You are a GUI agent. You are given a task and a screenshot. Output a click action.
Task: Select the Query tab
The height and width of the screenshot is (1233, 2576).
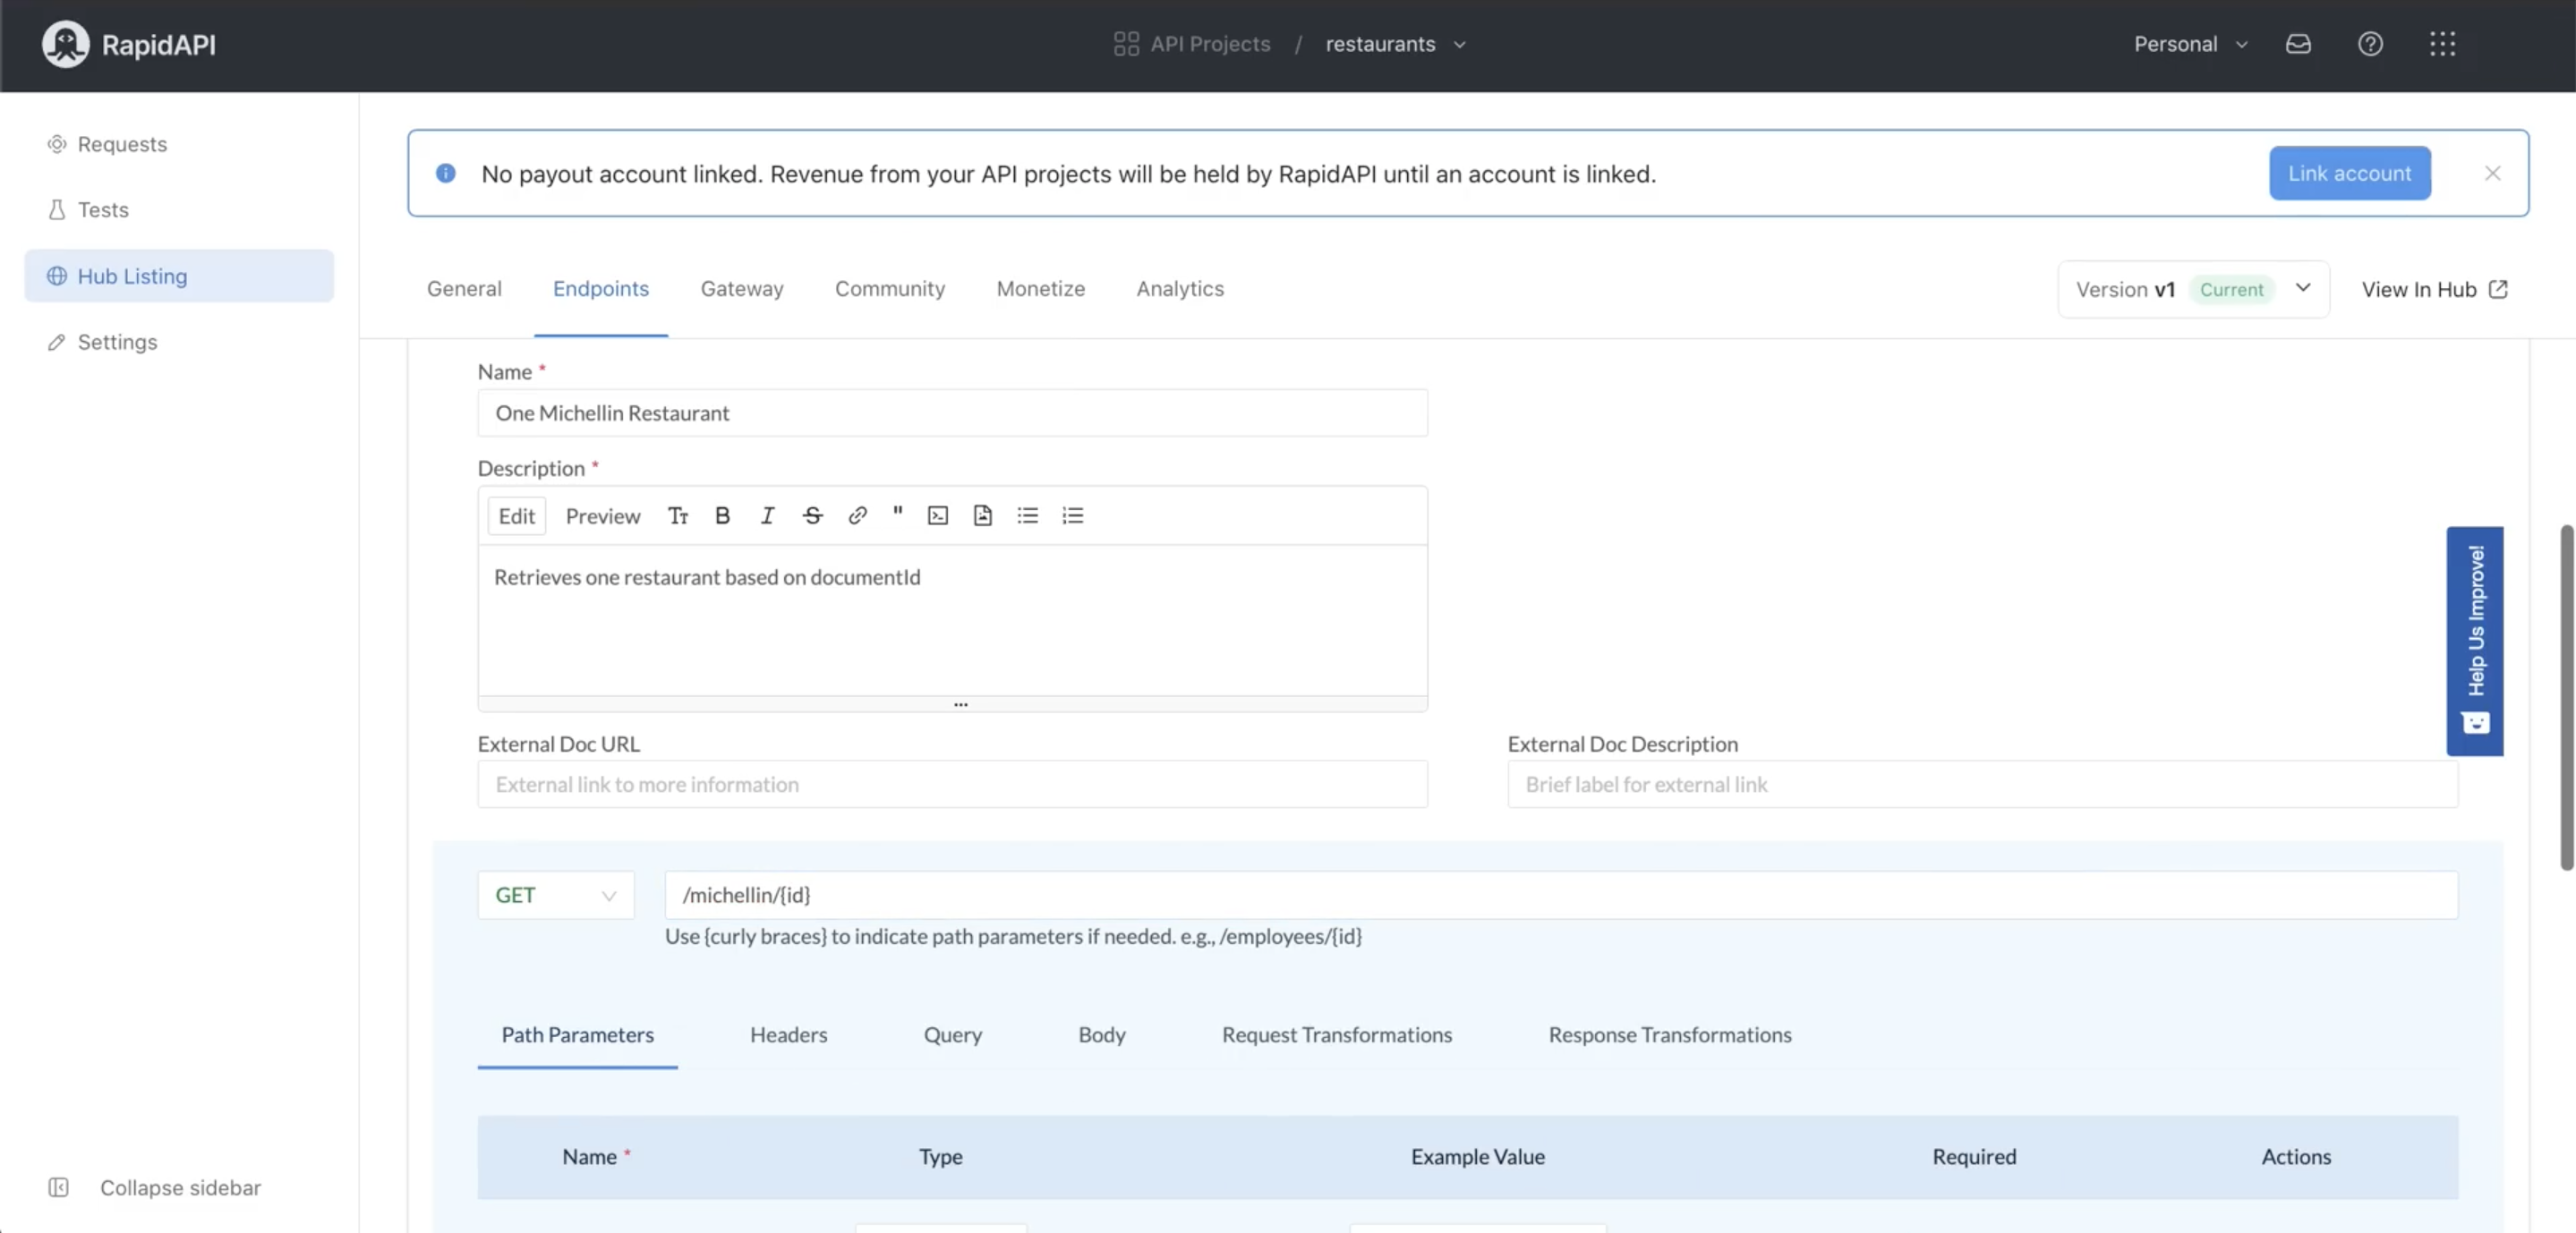(x=953, y=1035)
